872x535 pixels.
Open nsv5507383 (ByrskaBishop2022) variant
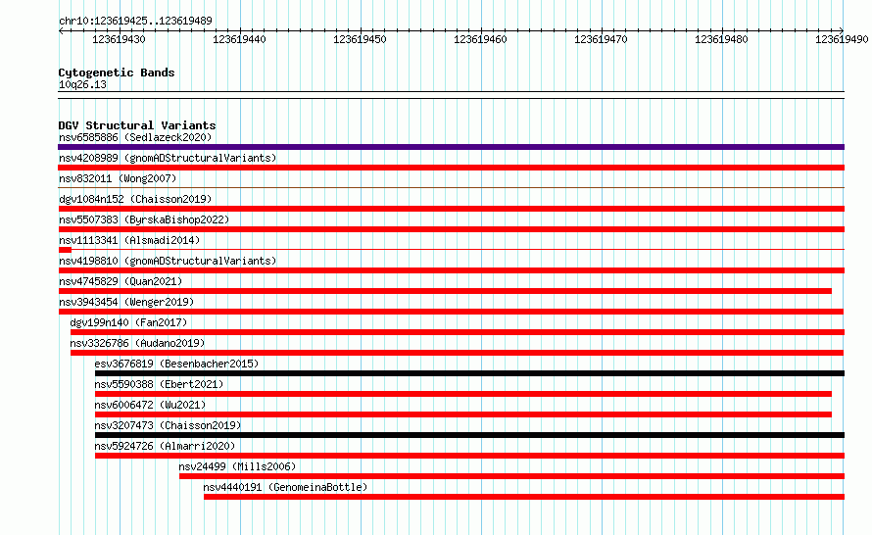(144, 219)
